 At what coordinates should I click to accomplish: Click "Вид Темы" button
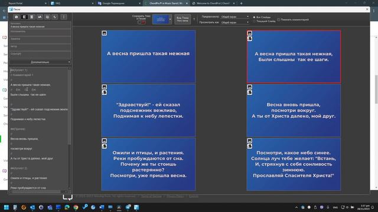pyautogui.click(x=183, y=19)
